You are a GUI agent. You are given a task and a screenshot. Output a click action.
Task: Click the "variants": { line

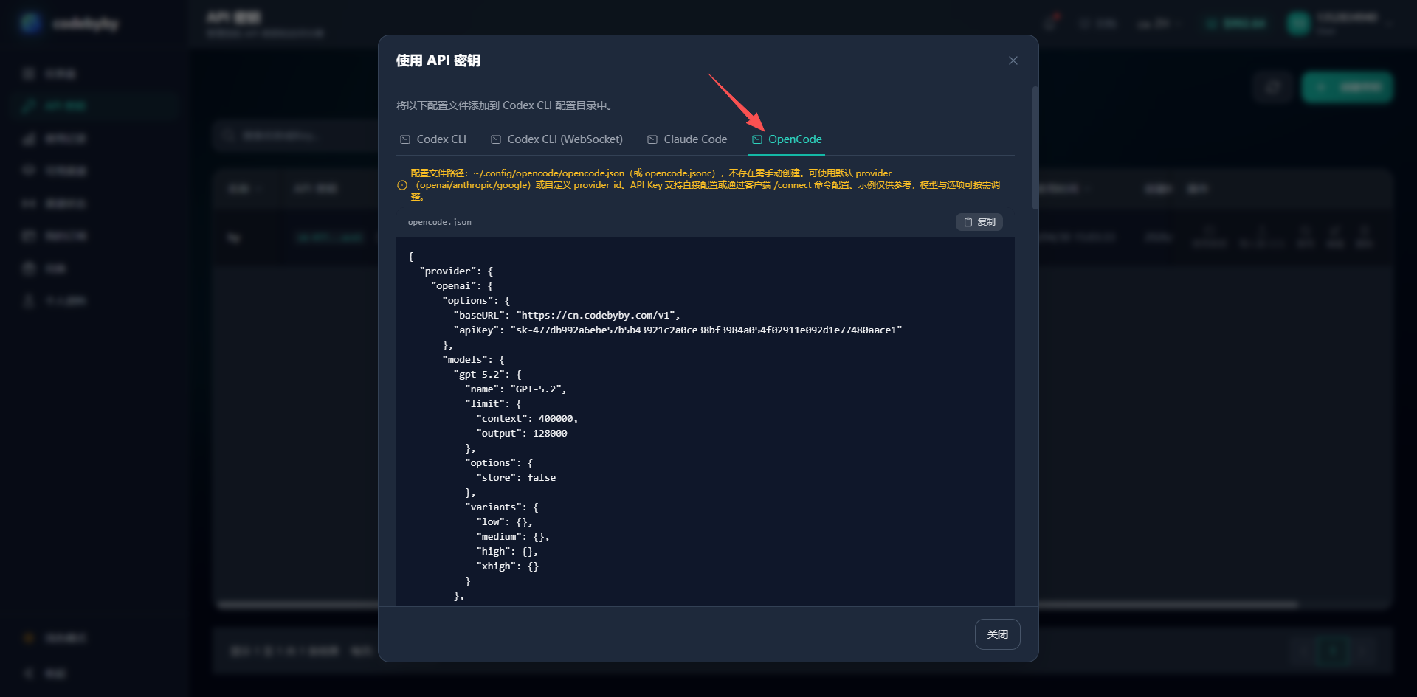pos(502,507)
